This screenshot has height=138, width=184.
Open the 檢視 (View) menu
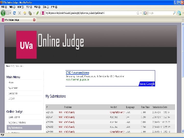tap(21, 7)
